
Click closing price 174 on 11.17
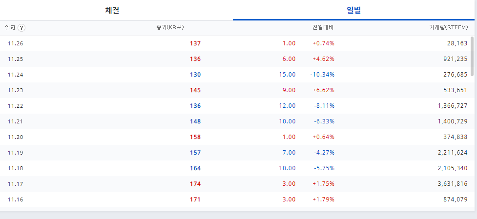(x=195, y=184)
